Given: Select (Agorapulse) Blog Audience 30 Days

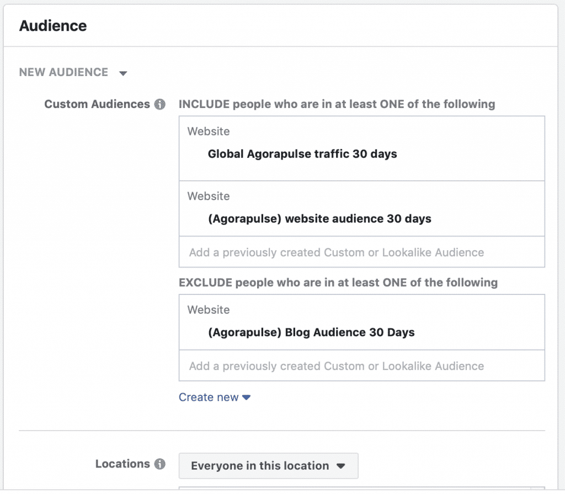Looking at the screenshot, I should pos(311,332).
